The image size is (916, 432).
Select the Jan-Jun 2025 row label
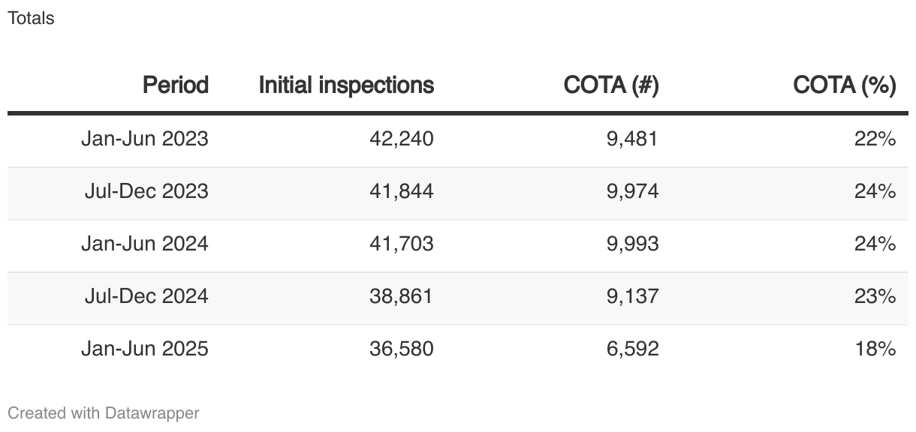(x=145, y=349)
